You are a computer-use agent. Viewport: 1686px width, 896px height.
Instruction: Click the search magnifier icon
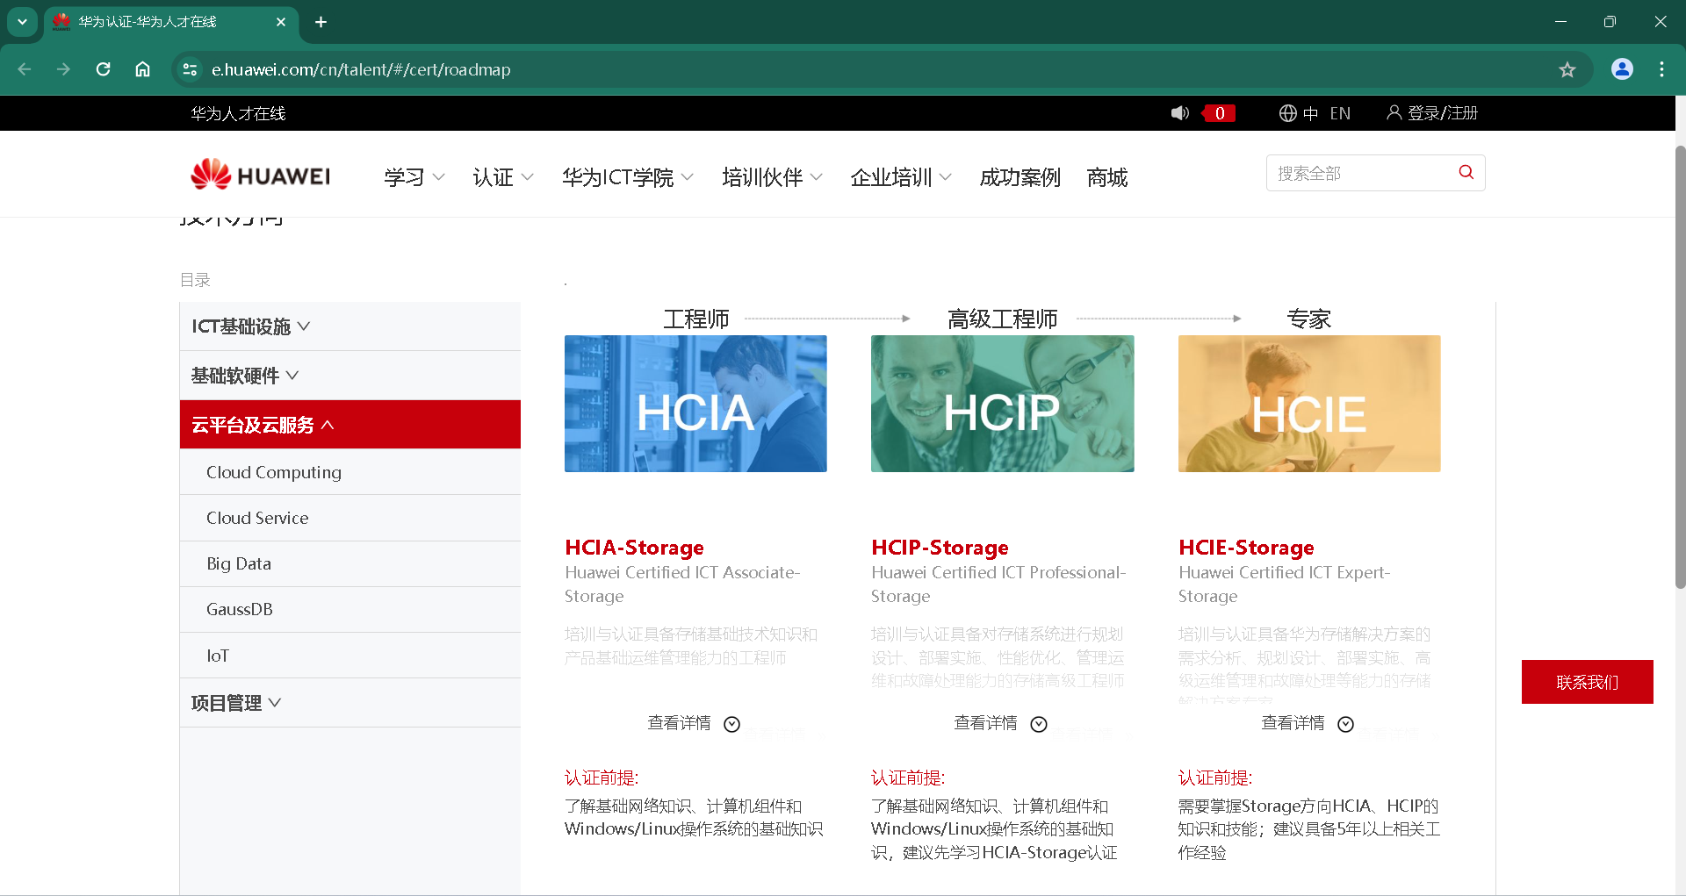(x=1466, y=172)
